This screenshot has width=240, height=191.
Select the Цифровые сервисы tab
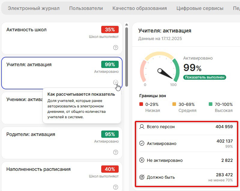coord(200,8)
